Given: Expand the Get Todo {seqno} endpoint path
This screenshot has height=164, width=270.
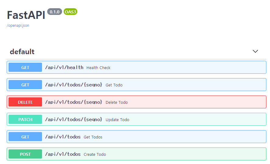Looking at the screenshot, I should click(x=74, y=85).
